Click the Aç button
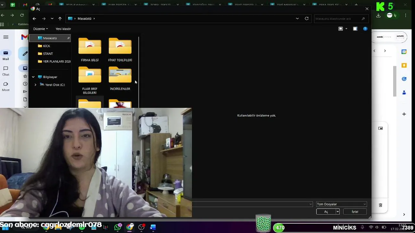The image size is (415, 233). 326,212
